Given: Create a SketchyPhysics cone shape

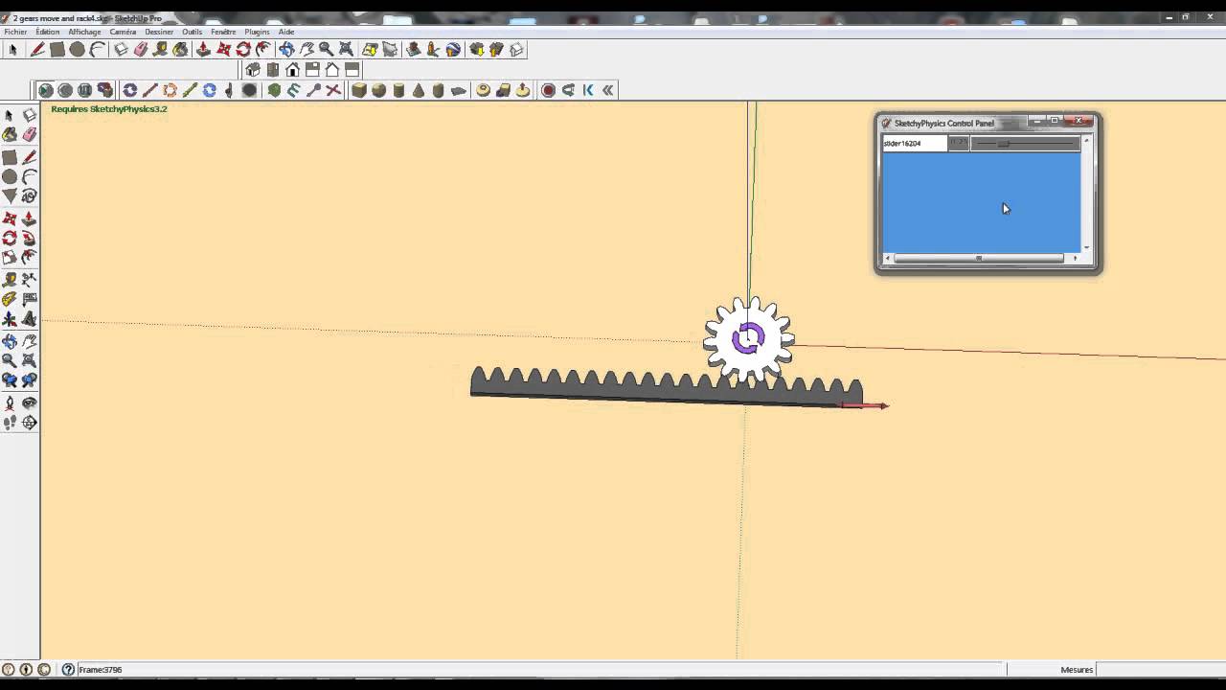Looking at the screenshot, I should [419, 90].
